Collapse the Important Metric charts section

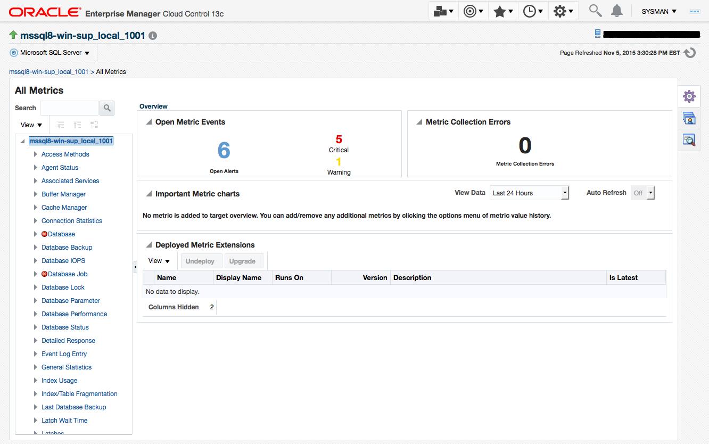[149, 194]
